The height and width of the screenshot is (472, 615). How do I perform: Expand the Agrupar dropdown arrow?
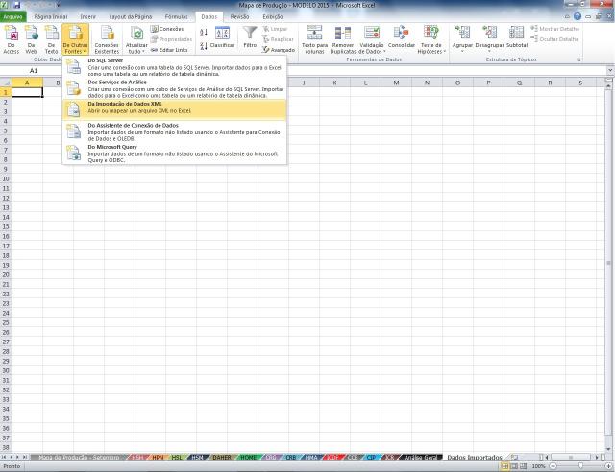[462, 51]
